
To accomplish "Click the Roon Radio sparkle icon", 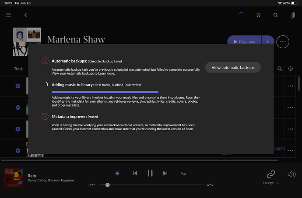I will coord(117,174).
